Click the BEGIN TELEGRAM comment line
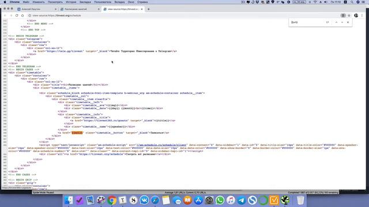369x207 pixels. (26, 36)
